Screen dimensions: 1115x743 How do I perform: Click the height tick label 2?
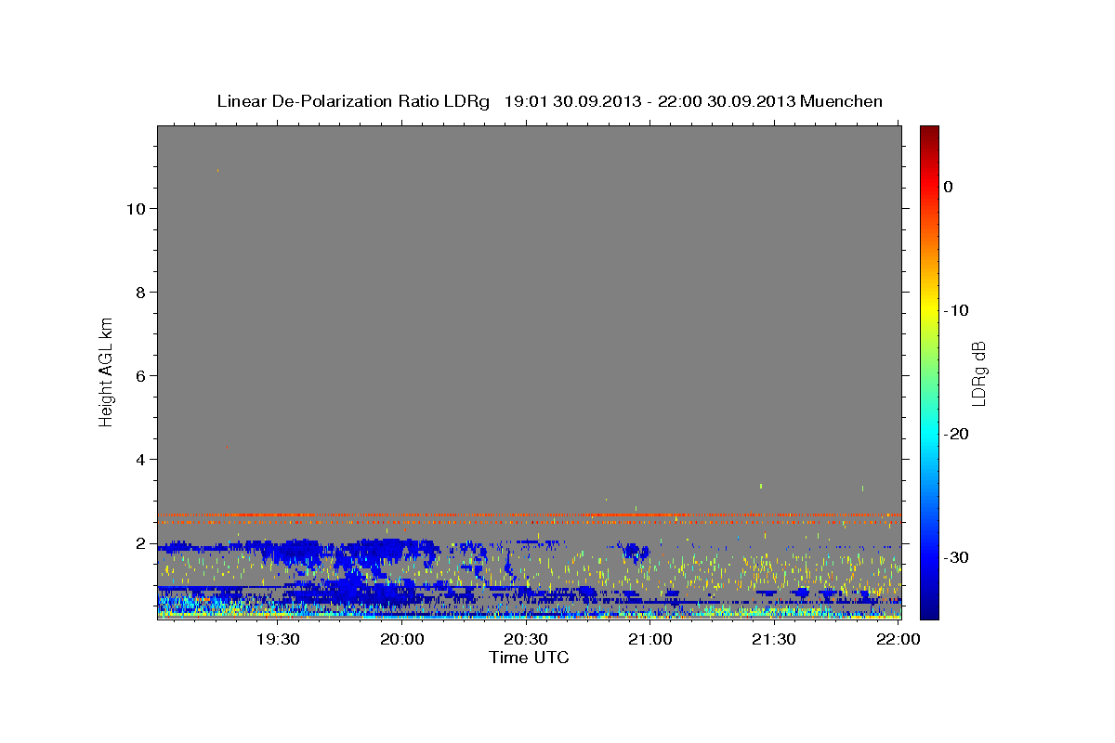click(x=140, y=542)
